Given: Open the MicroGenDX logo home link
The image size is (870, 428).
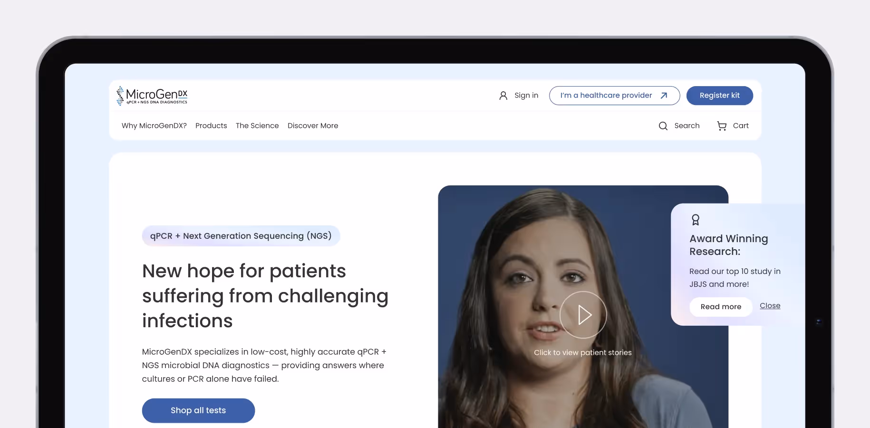Looking at the screenshot, I should pyautogui.click(x=152, y=96).
